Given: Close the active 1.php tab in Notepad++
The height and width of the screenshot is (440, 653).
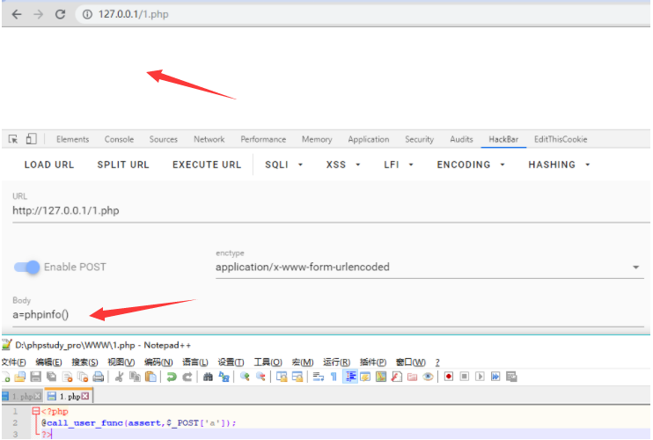Looking at the screenshot, I should 84,397.
